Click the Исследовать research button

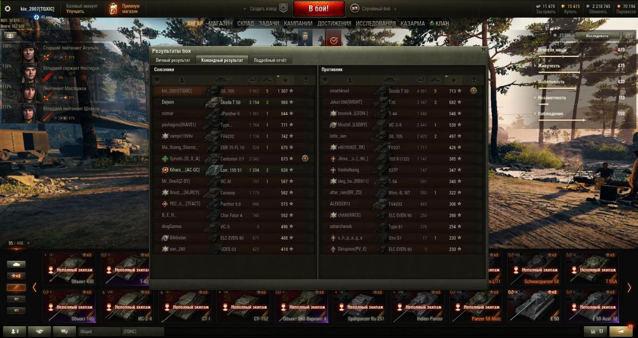(597, 36)
